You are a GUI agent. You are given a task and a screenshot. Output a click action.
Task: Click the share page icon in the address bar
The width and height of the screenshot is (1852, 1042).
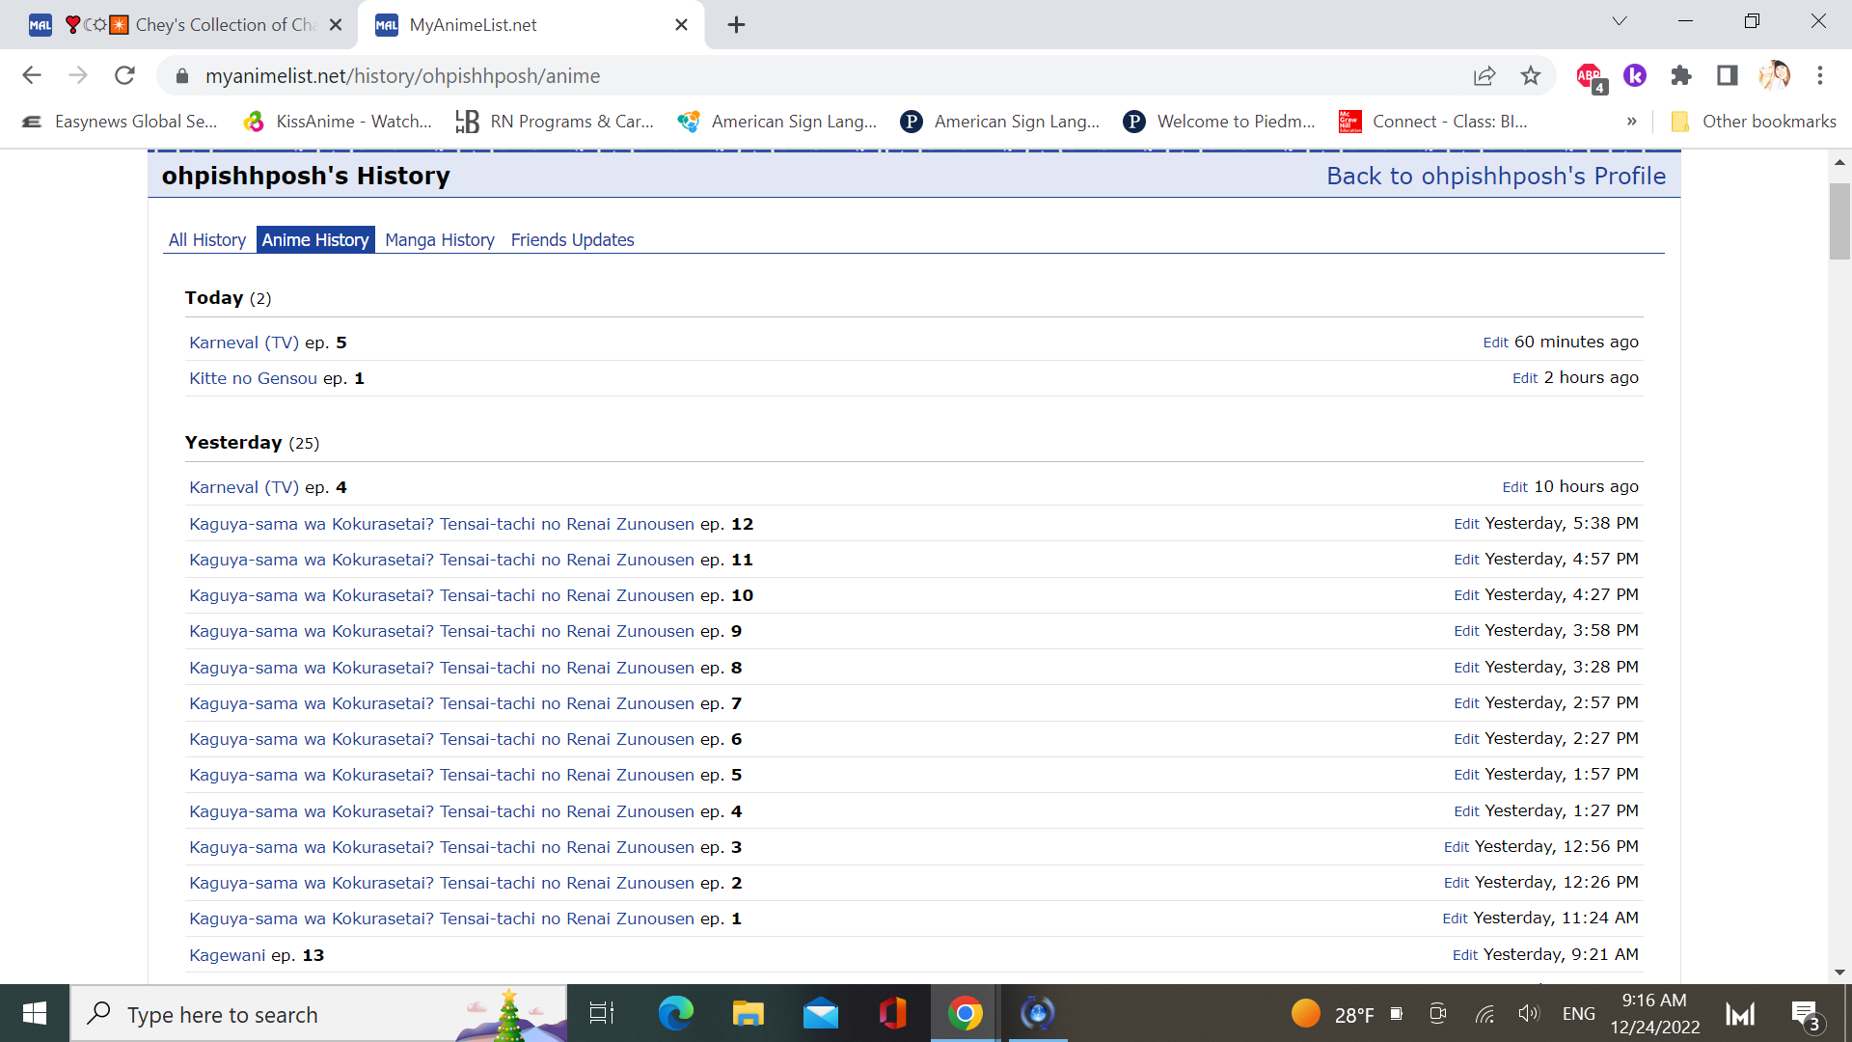1484,75
